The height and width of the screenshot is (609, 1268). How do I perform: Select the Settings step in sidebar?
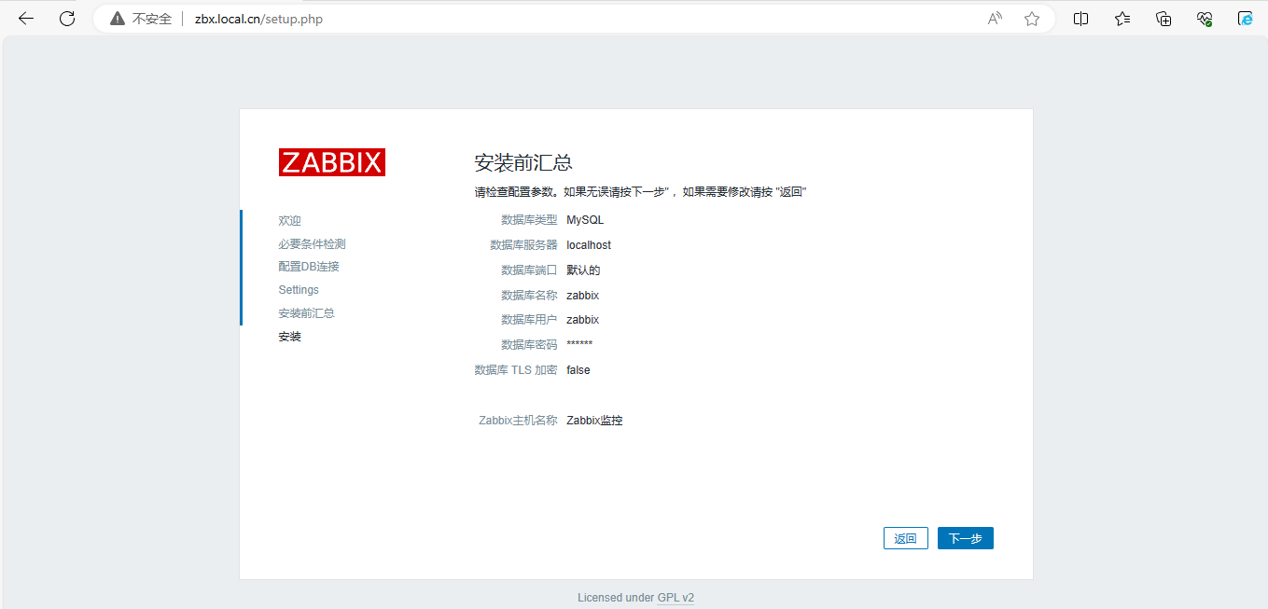tap(299, 290)
